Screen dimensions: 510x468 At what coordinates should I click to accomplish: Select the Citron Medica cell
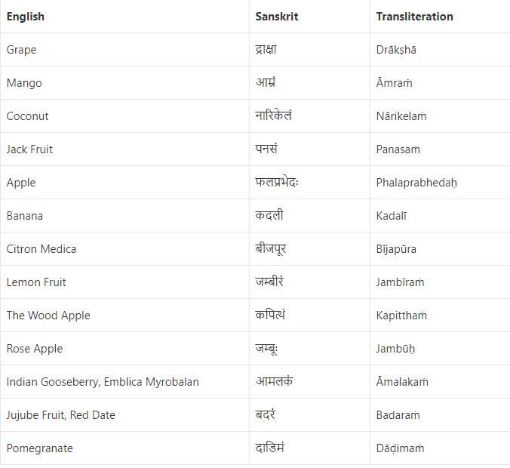coord(41,249)
